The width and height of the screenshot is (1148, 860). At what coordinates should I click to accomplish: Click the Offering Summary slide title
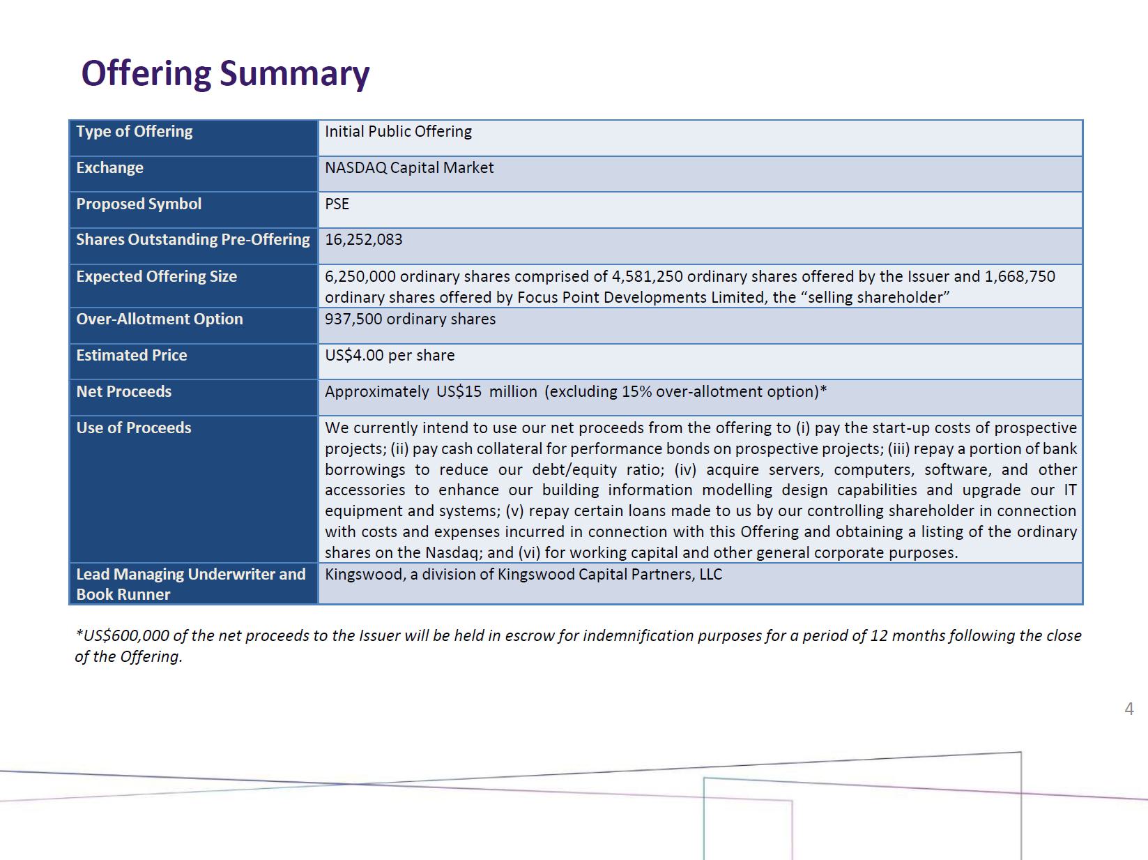point(225,73)
